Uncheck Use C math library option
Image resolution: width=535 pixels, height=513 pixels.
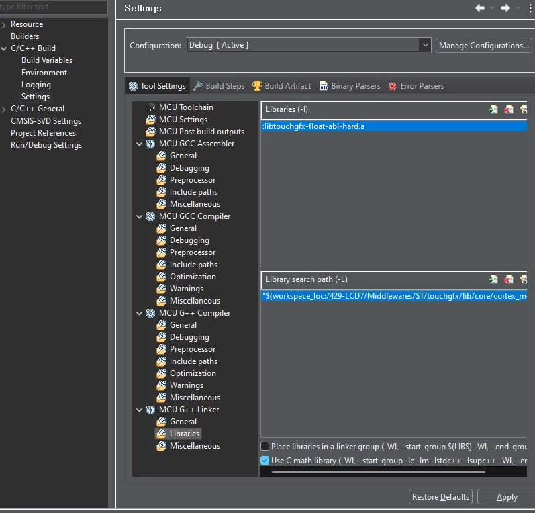[264, 461]
